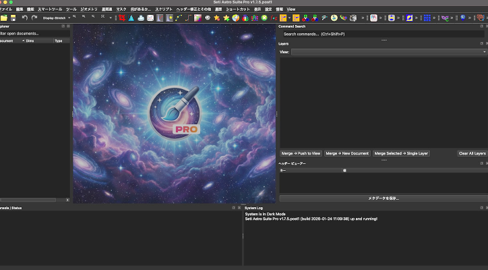Click Merge → Push to View button

pyautogui.click(x=301, y=153)
